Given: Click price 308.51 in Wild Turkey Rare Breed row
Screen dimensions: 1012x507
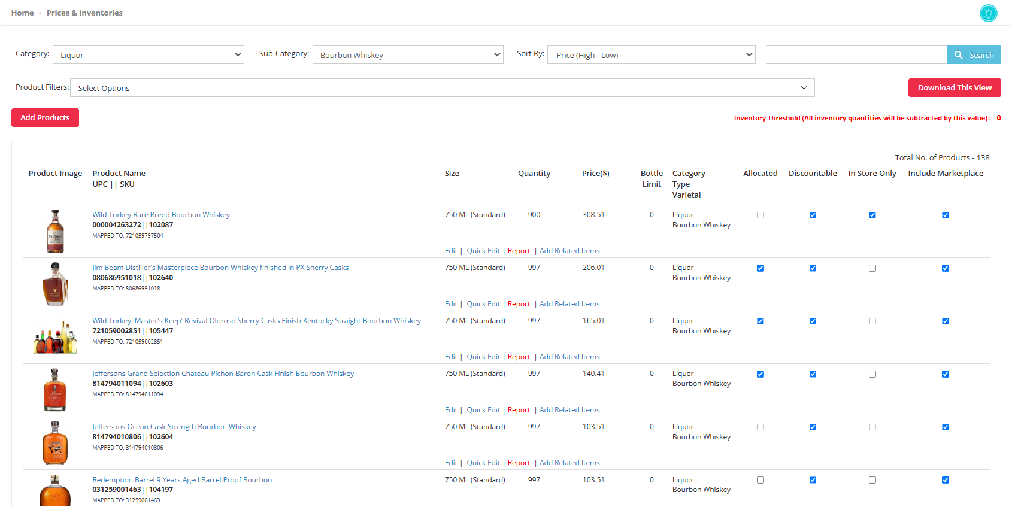Looking at the screenshot, I should click(593, 215).
